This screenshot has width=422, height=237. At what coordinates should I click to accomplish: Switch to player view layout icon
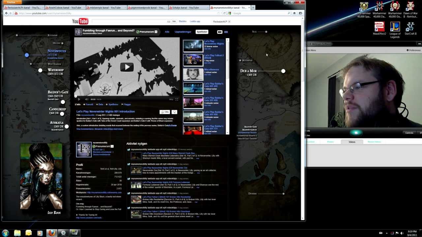tap(220, 32)
